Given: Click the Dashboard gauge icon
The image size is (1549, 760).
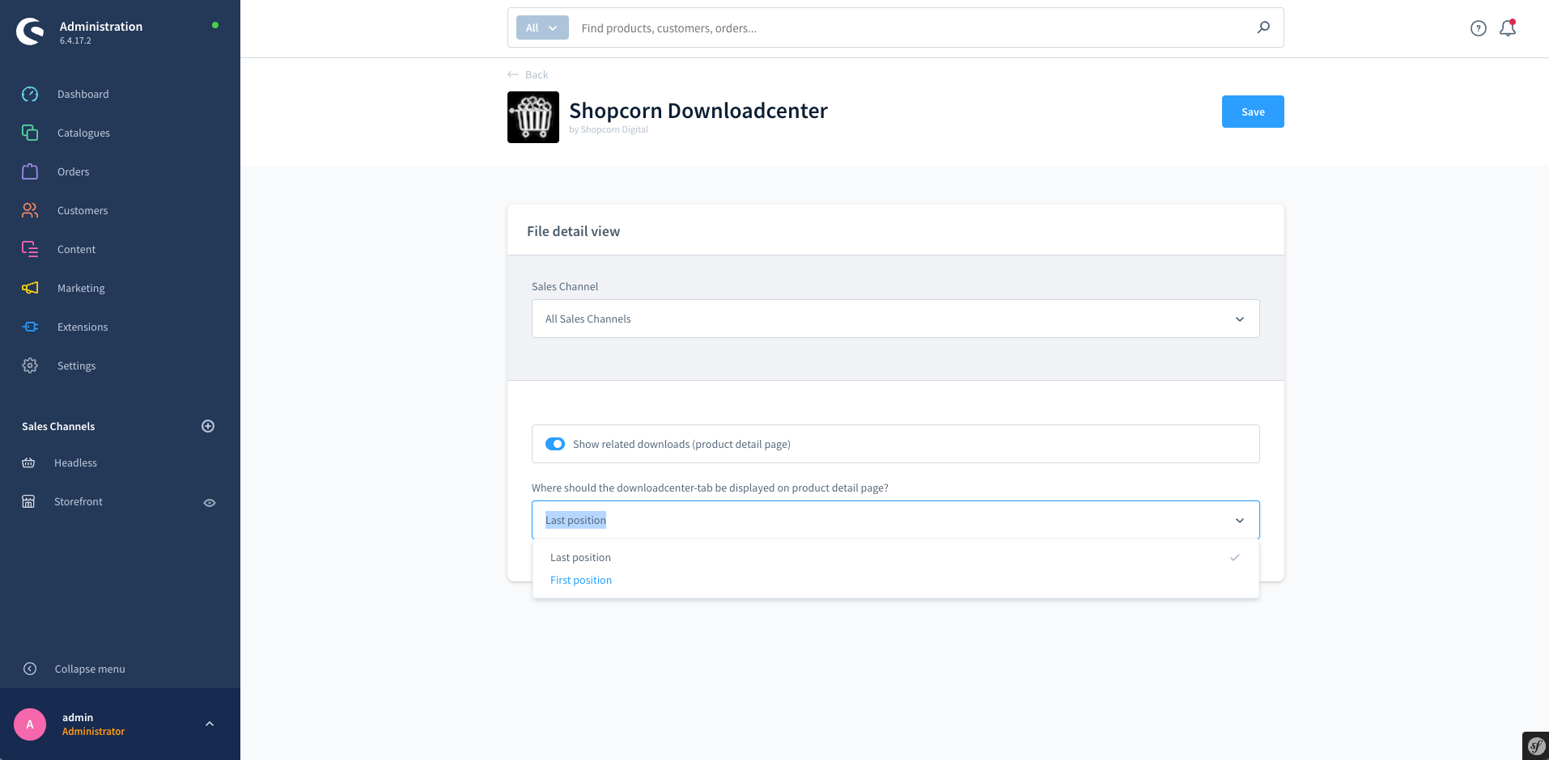Looking at the screenshot, I should click(x=30, y=94).
